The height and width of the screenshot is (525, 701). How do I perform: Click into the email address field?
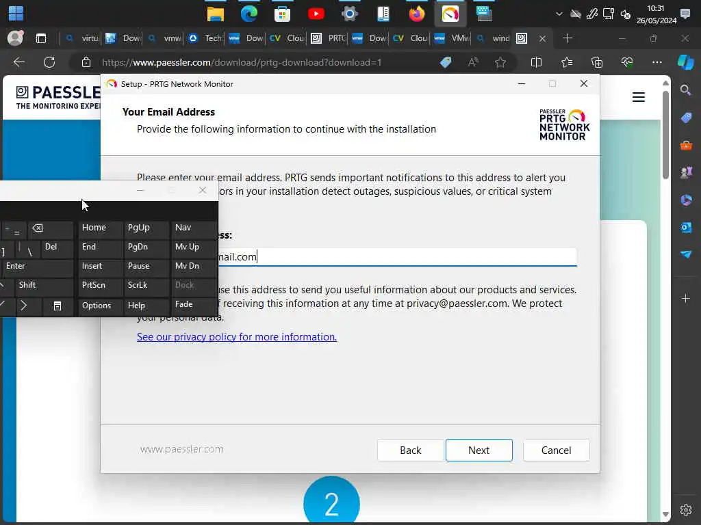point(397,257)
